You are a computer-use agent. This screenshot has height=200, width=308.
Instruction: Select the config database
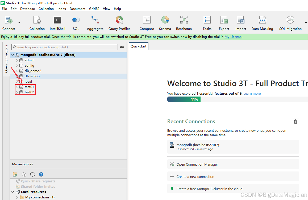click(x=30, y=66)
